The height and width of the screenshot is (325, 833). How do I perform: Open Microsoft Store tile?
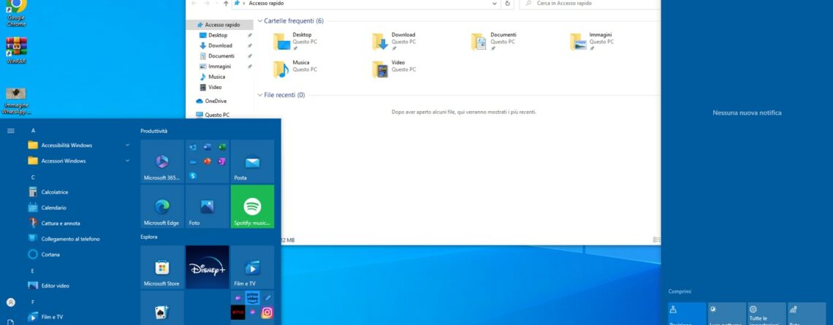coord(162,267)
